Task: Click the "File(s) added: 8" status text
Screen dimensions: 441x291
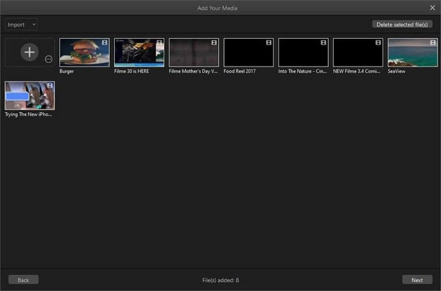Action: point(220,280)
